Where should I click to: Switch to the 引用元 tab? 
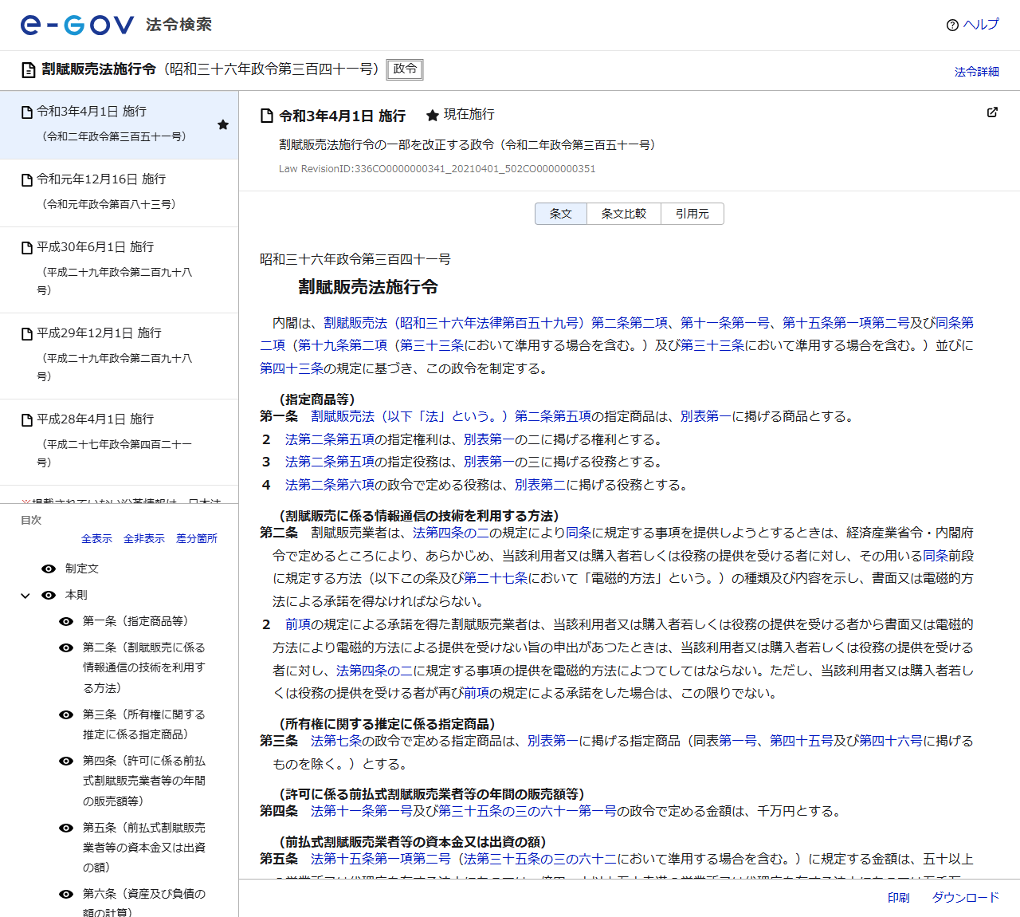tap(692, 214)
